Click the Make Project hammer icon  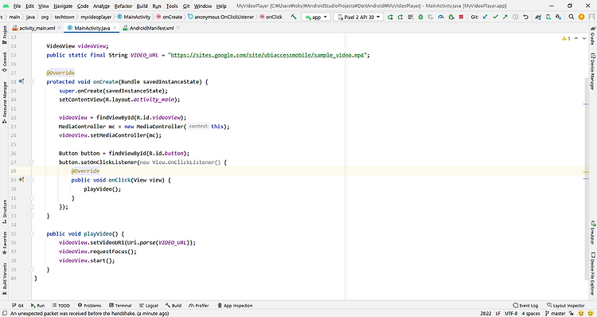click(294, 17)
